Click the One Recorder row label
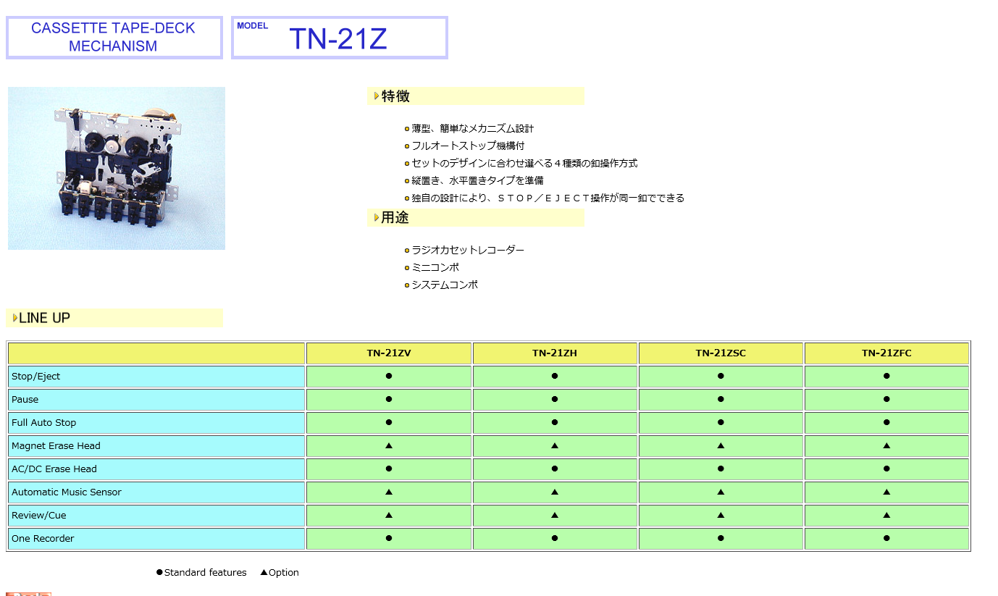The height and width of the screenshot is (596, 998). (x=156, y=539)
